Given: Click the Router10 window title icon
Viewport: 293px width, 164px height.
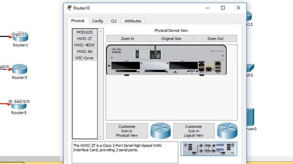Looking at the screenshot, I should (69, 8).
